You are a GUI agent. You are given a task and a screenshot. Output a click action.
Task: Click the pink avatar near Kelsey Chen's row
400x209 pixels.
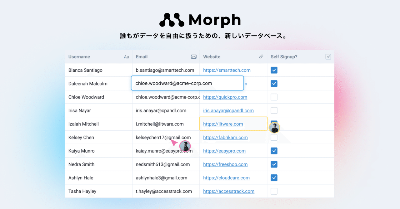(185, 146)
